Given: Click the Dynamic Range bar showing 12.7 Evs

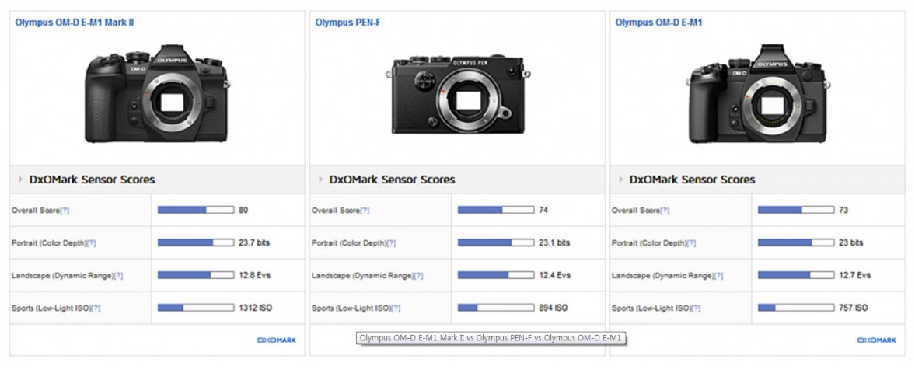Looking at the screenshot, I should point(796,275).
